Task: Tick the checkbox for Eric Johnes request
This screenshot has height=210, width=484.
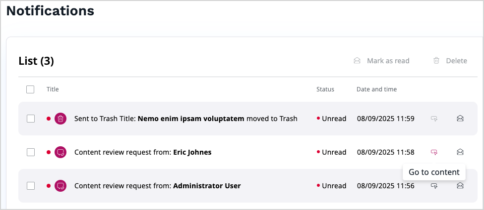Action: coord(31,152)
